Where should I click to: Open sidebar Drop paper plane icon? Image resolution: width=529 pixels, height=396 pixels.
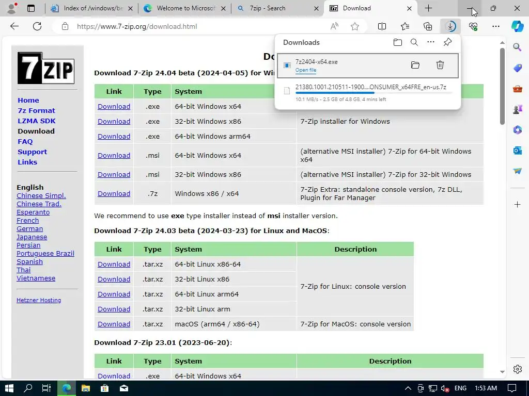518,171
